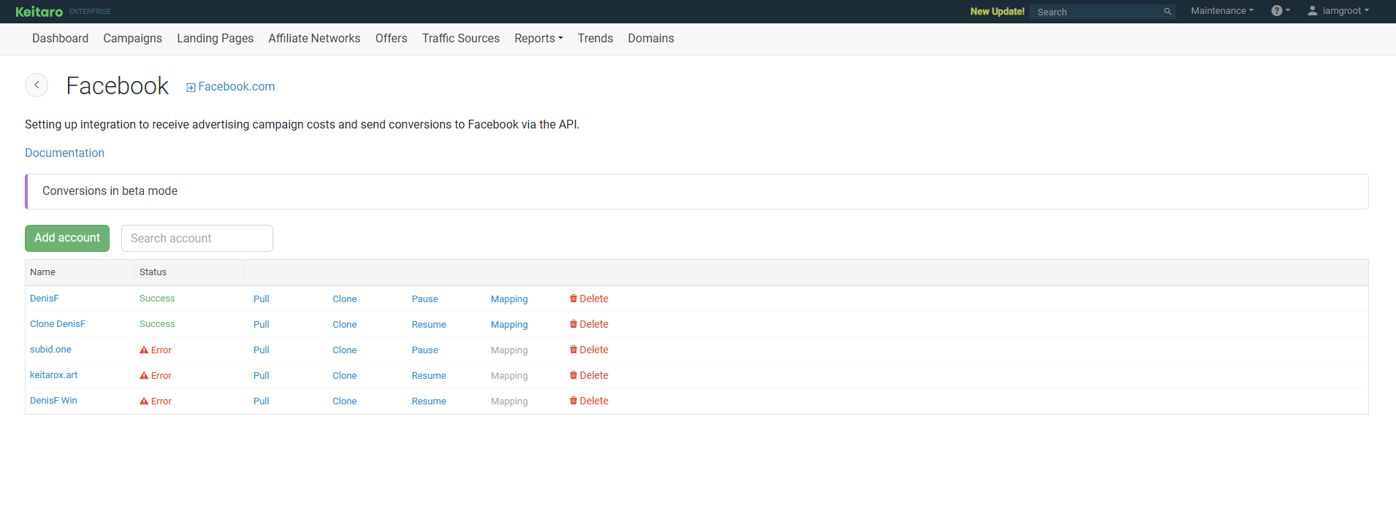
Task: Click Pull for DenisF
Action: pyautogui.click(x=261, y=299)
